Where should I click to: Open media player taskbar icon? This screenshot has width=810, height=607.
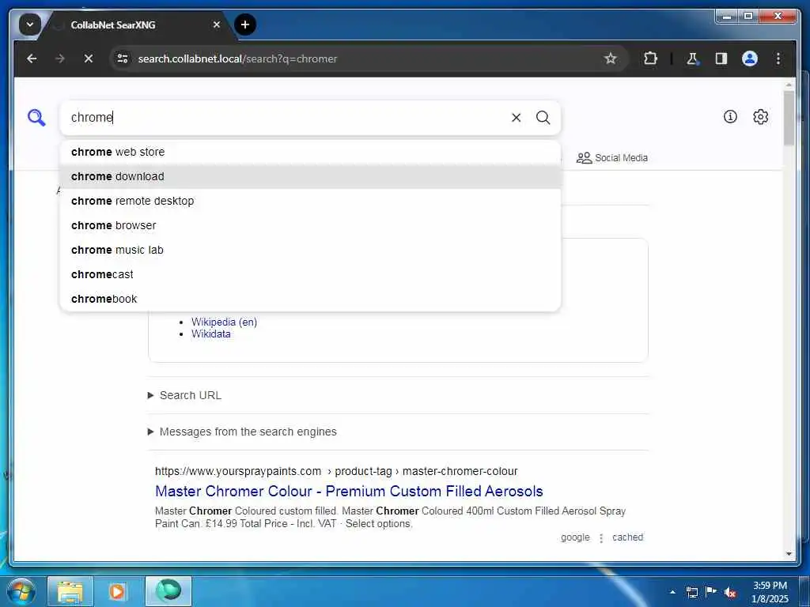tap(117, 591)
